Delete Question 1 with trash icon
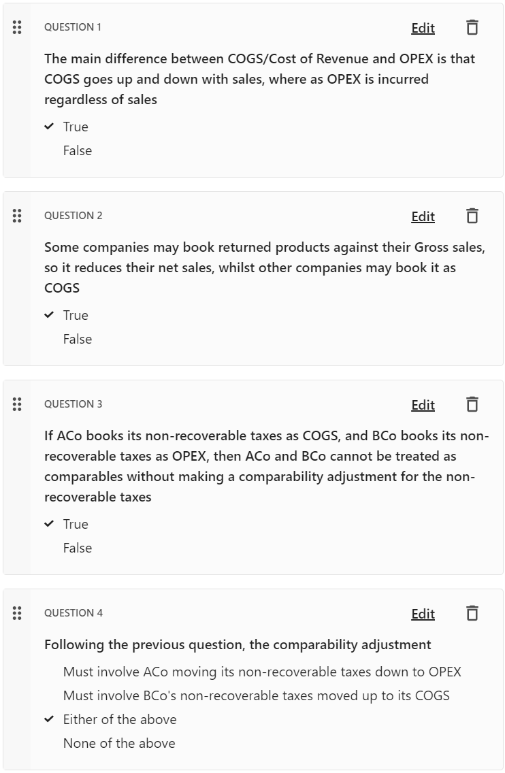This screenshot has width=505, height=773. [x=472, y=28]
